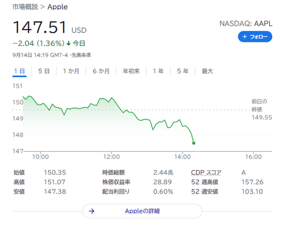
Task: Select the 1日 time range tab
Action: pyautogui.click(x=19, y=71)
